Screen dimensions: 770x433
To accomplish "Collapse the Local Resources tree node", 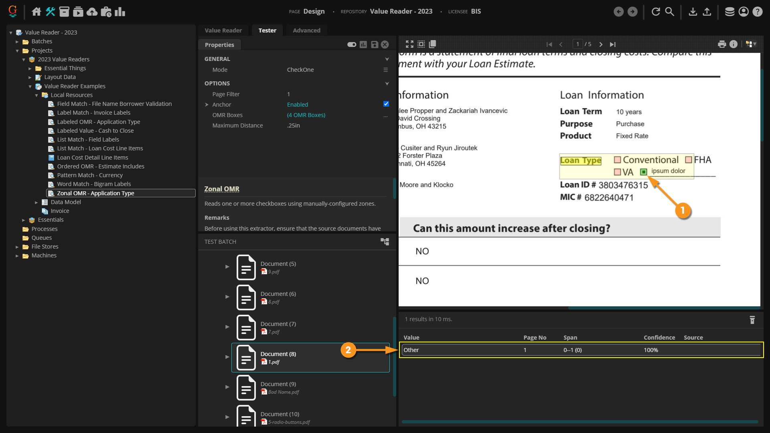I will (x=36, y=95).
